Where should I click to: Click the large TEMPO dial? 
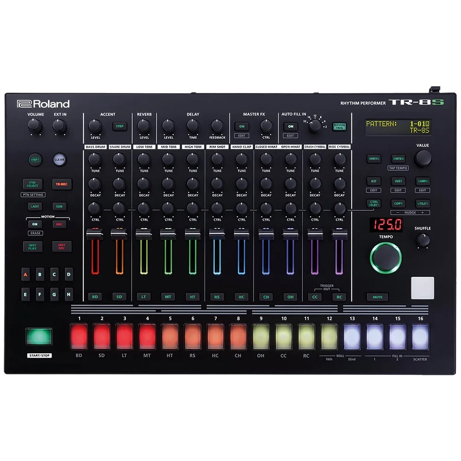pyautogui.click(x=386, y=258)
